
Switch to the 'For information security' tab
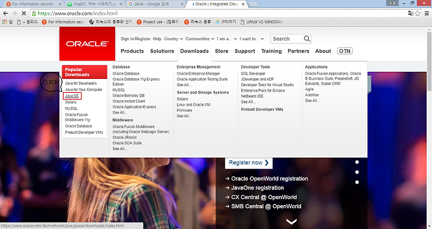tap(32, 4)
